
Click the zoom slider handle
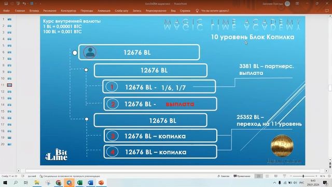(x=303, y=176)
